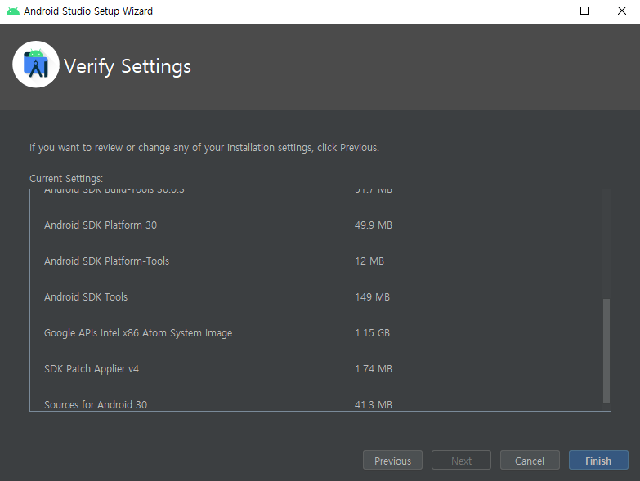Select 'Sources for Android 30' entry
Image resolution: width=640 pixels, height=481 pixels.
click(x=96, y=405)
